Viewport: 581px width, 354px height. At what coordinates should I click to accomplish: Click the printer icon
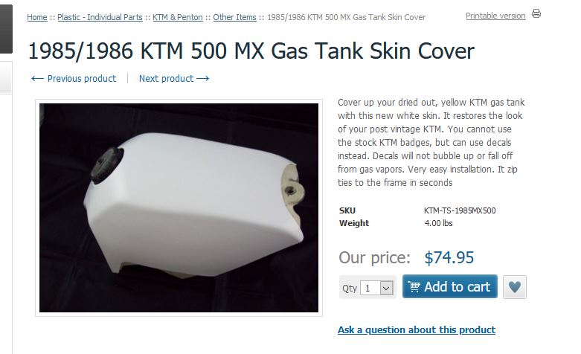536,13
